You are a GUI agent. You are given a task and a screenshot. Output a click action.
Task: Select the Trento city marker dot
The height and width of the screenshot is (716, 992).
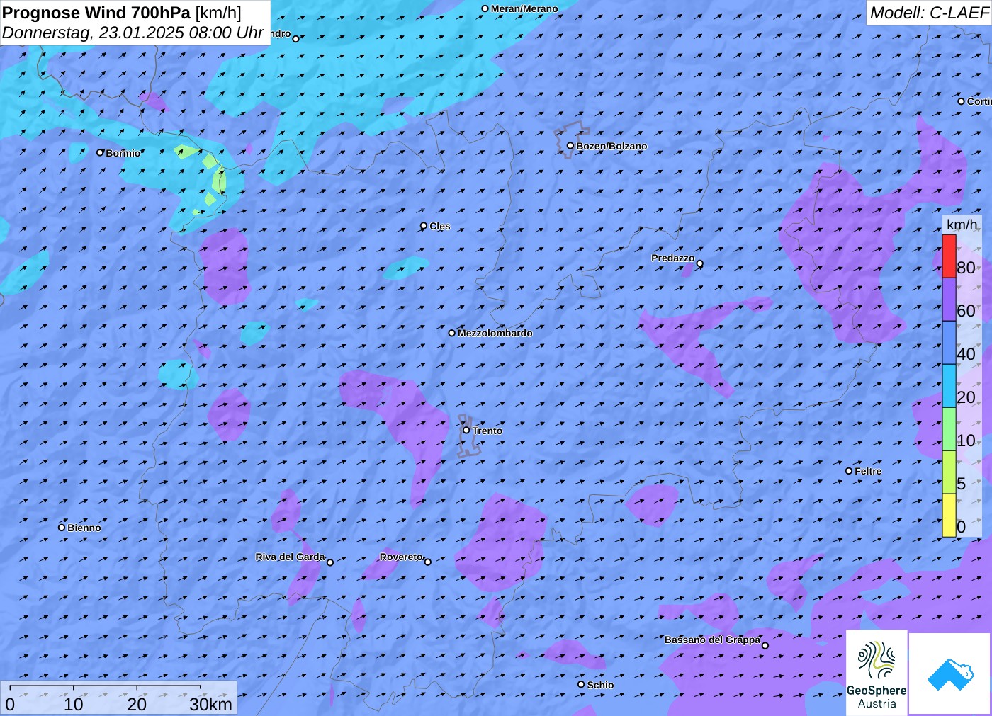(466, 430)
